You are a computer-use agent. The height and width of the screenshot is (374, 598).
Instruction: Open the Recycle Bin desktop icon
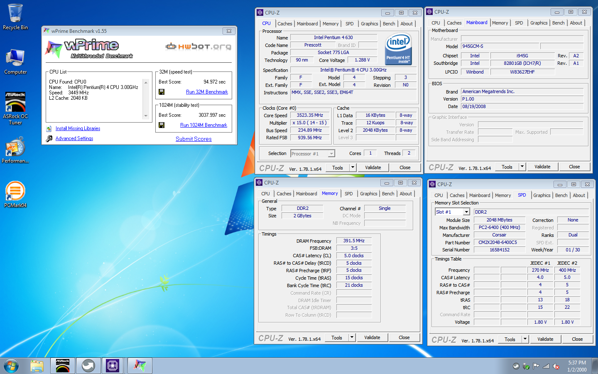[15, 17]
